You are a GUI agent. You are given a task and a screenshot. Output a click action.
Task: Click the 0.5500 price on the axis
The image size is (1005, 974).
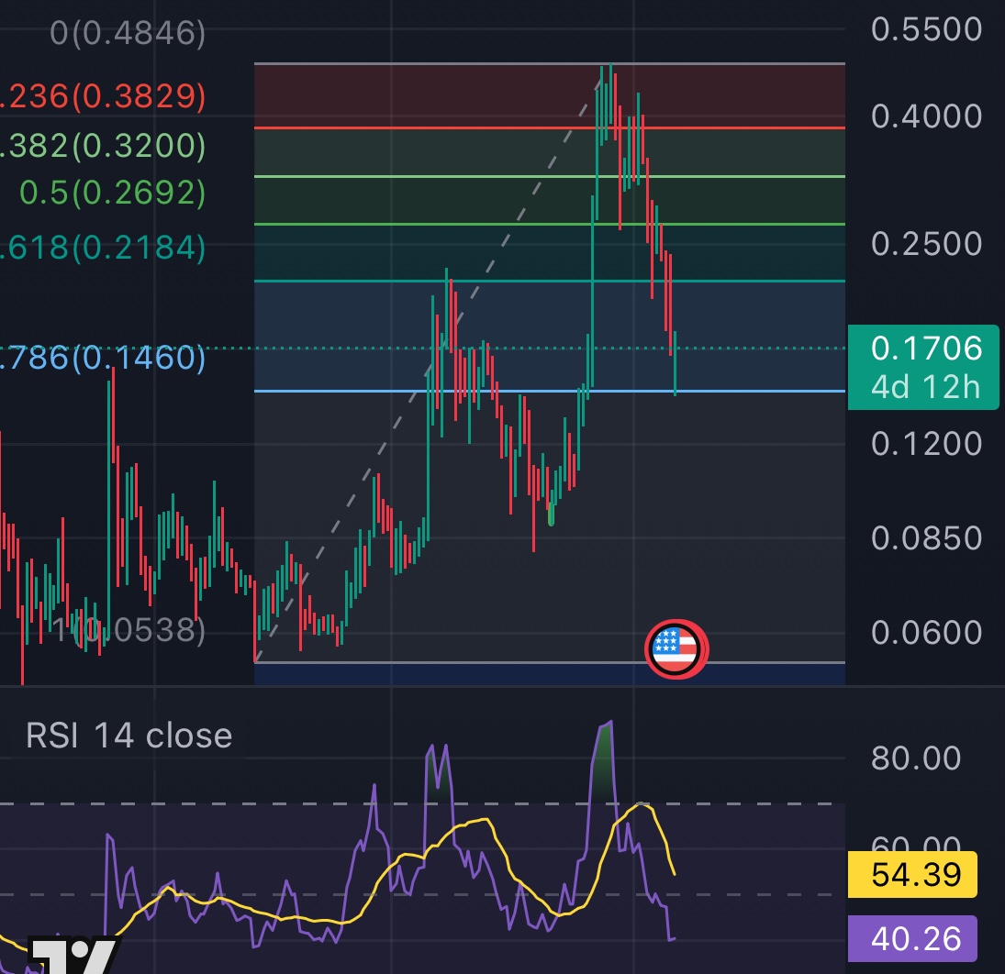click(926, 30)
